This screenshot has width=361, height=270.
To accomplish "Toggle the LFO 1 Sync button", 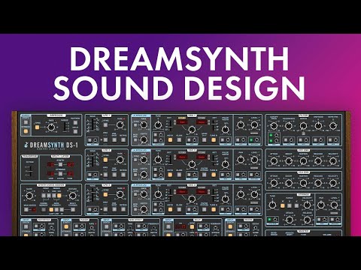I will [x=105, y=125].
